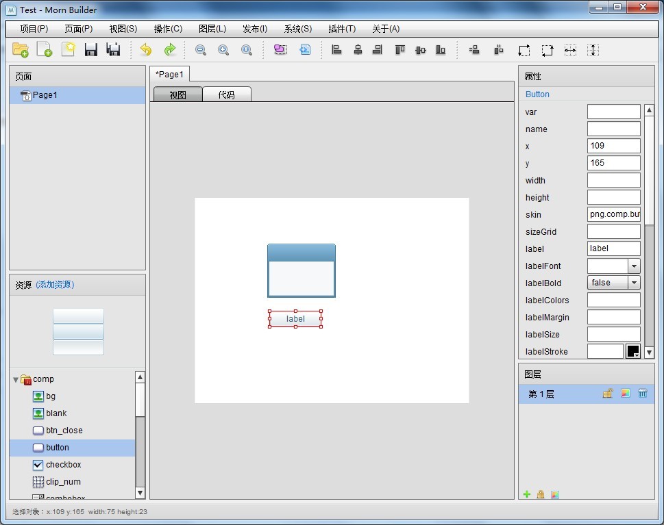This screenshot has width=664, height=525.
Task: Open the 发布(I) menu
Action: point(255,29)
